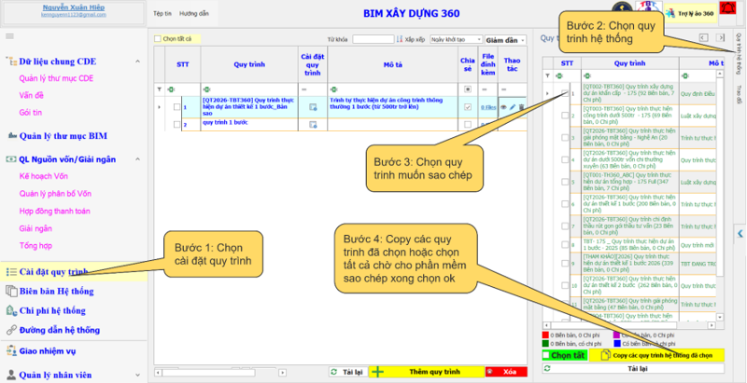Open the '0 Files' link in row 1

(488, 108)
